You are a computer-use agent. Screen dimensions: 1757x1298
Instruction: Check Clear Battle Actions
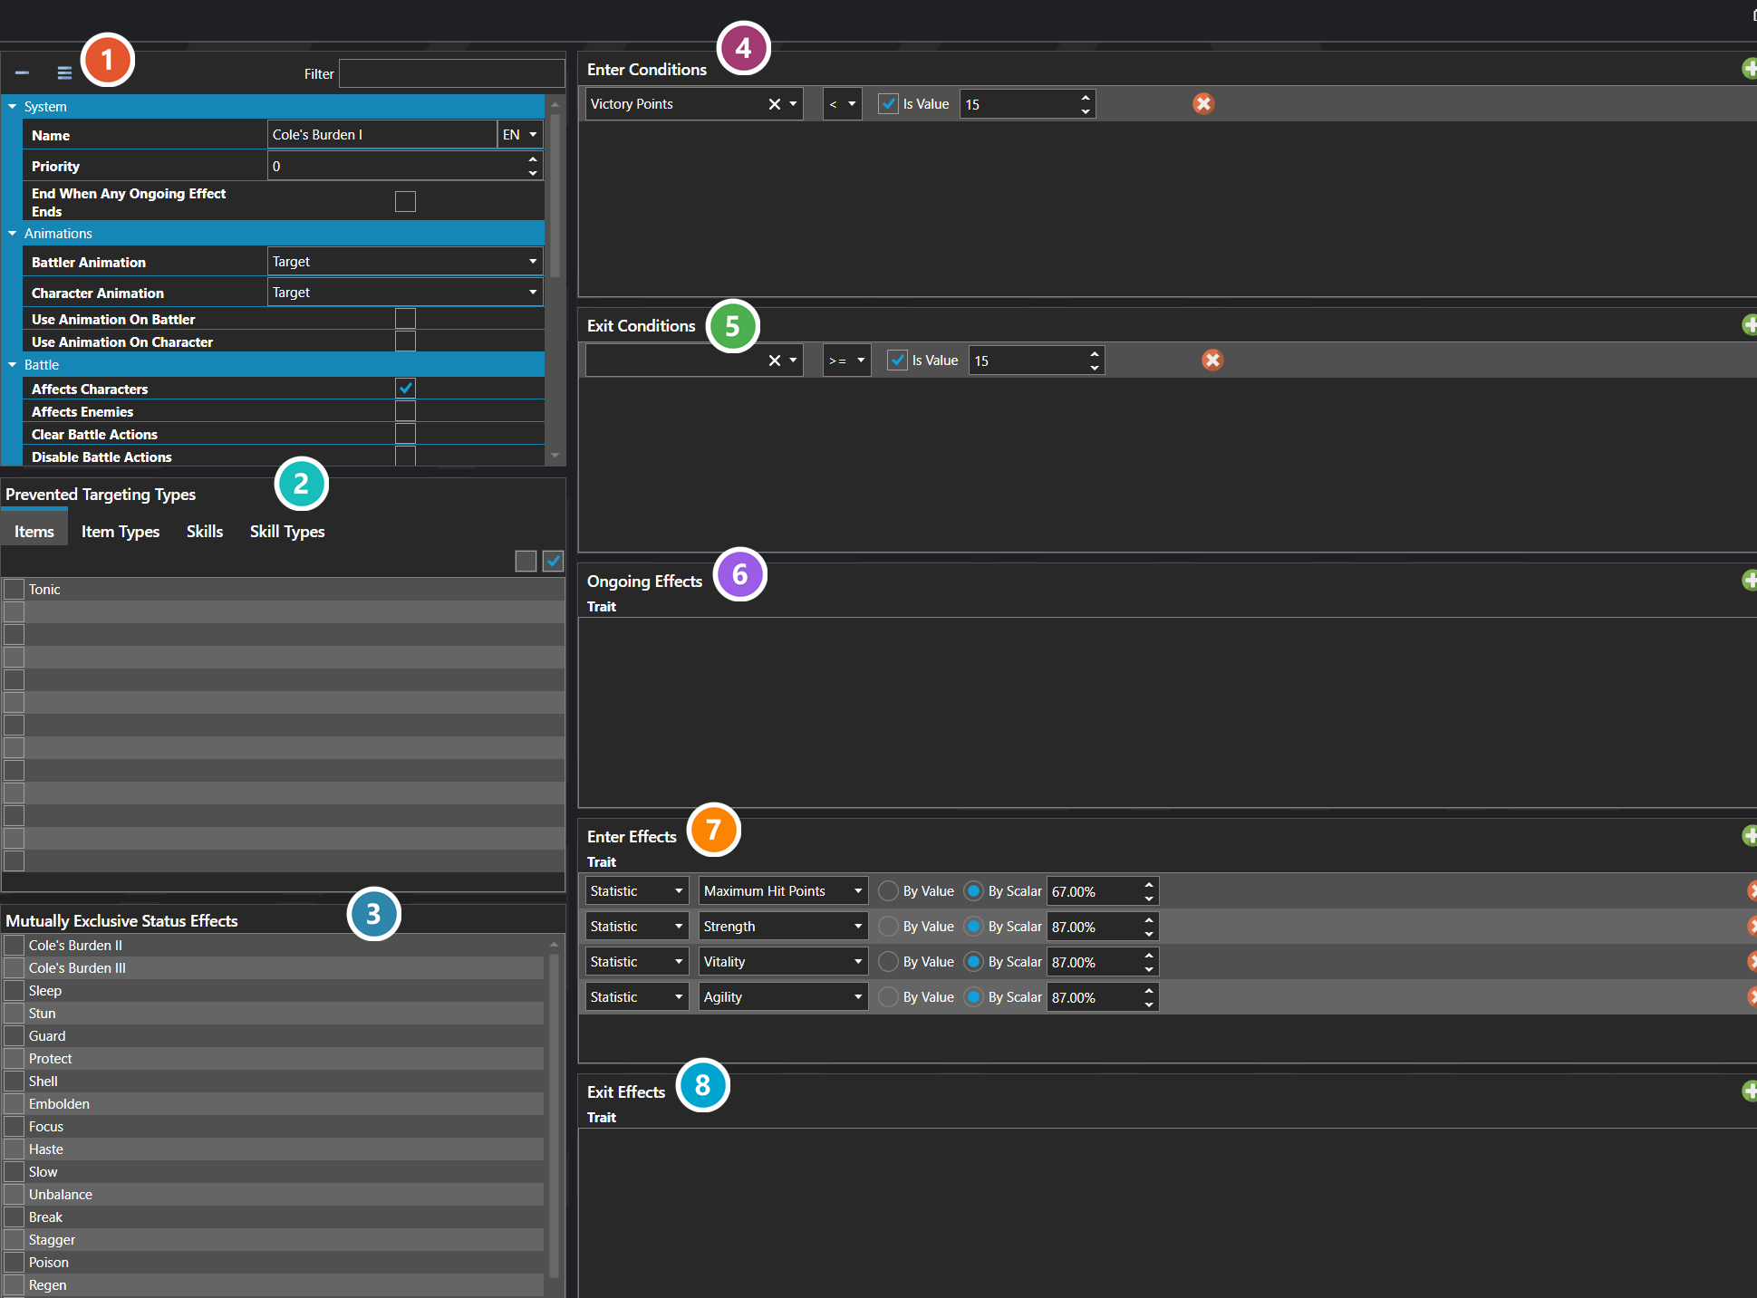(405, 433)
